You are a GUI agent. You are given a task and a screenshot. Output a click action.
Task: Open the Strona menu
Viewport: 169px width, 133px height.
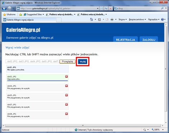[x=122, y=19]
